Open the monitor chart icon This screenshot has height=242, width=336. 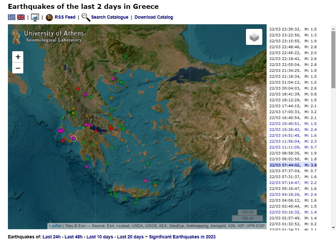pos(35,17)
